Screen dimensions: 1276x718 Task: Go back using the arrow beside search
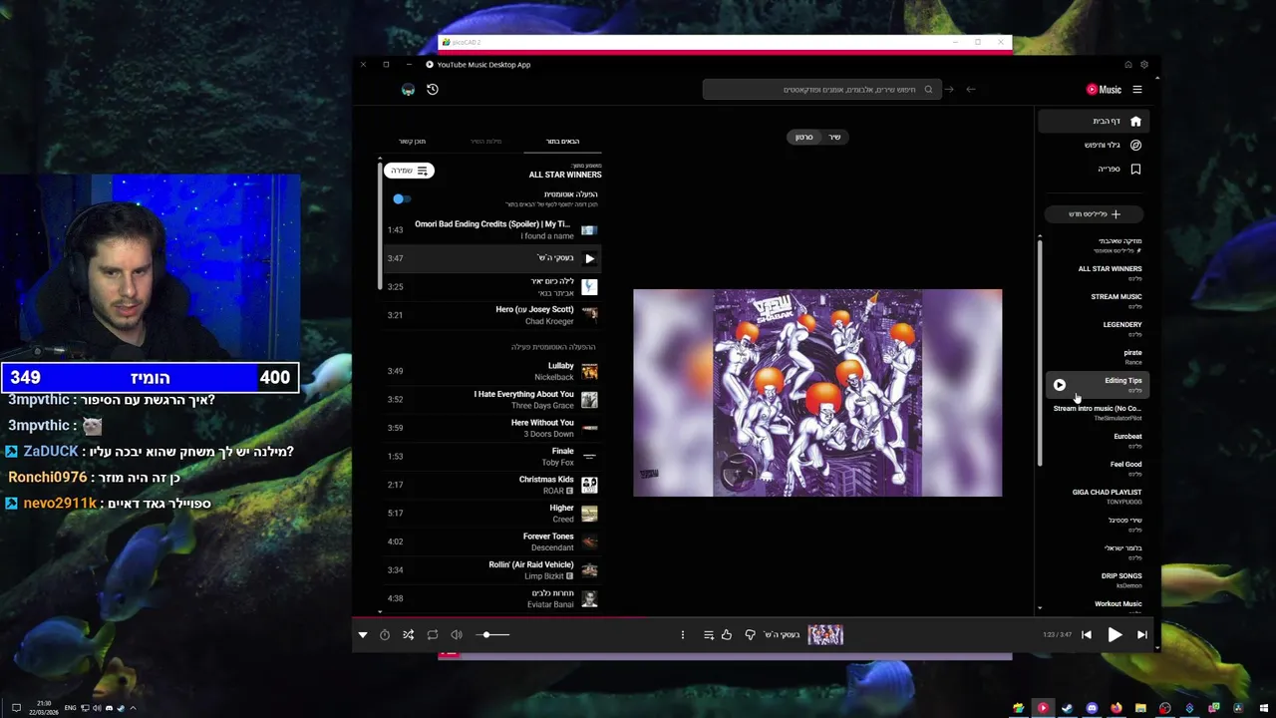(x=970, y=90)
